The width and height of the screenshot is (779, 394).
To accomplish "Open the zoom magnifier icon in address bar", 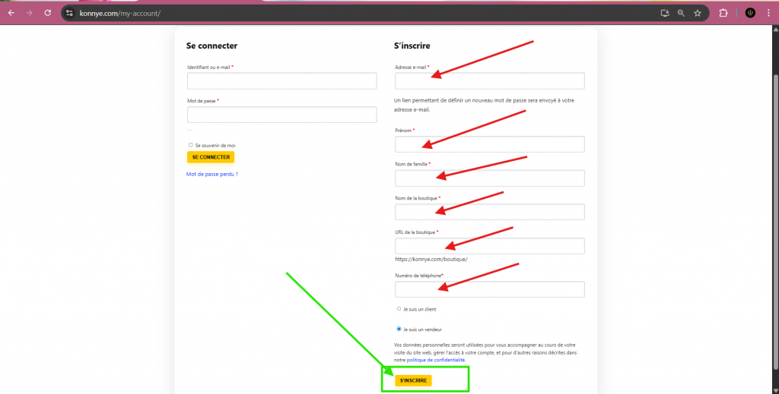I will point(681,13).
